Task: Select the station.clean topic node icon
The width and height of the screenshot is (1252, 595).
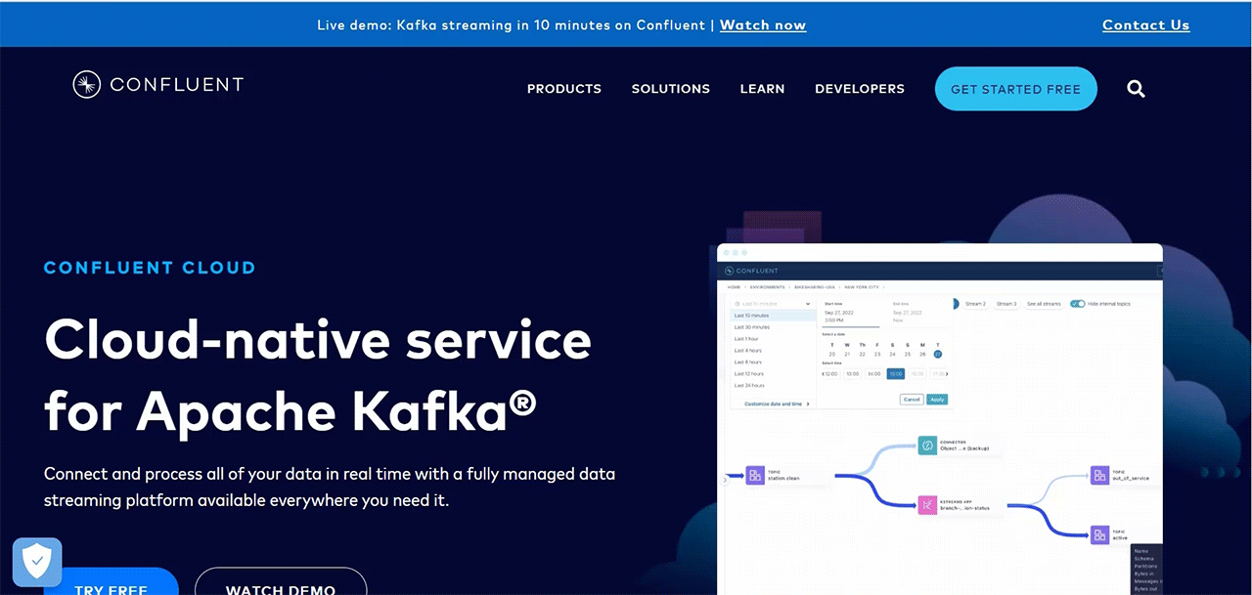Action: [x=755, y=476]
